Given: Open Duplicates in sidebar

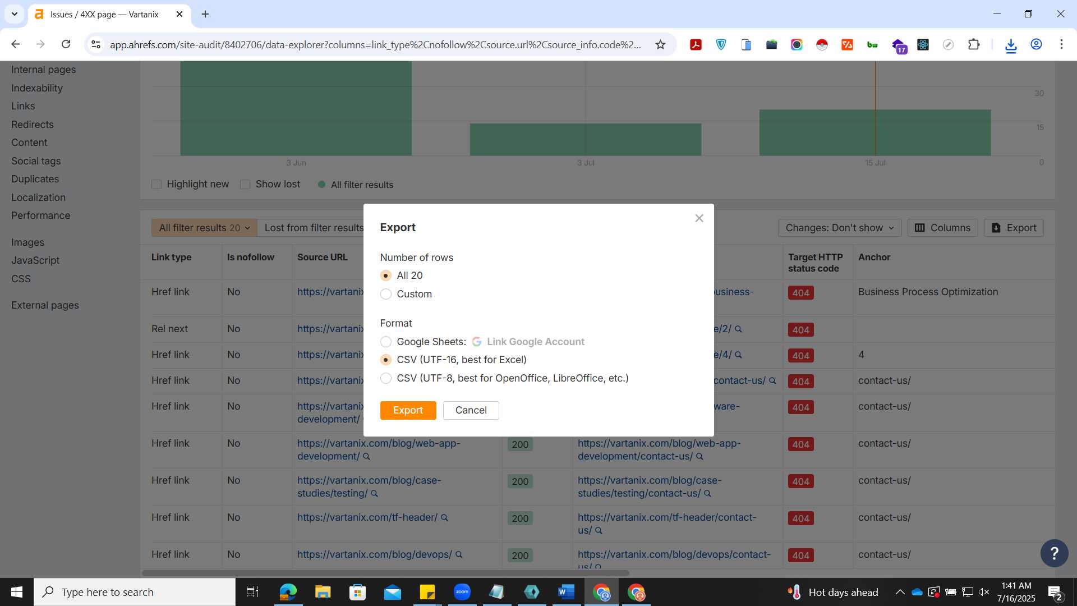Looking at the screenshot, I should click(35, 179).
